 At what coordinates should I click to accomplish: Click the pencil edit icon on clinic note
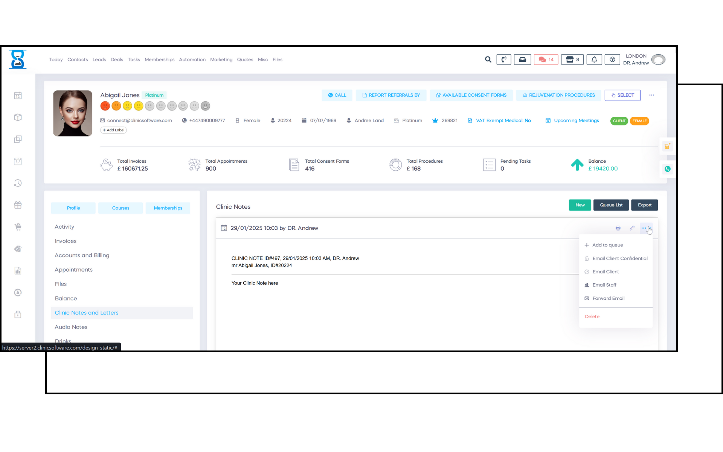(632, 228)
